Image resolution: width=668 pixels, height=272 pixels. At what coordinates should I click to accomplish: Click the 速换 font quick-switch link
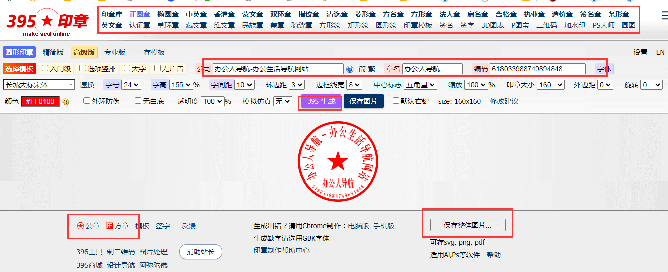87,85
